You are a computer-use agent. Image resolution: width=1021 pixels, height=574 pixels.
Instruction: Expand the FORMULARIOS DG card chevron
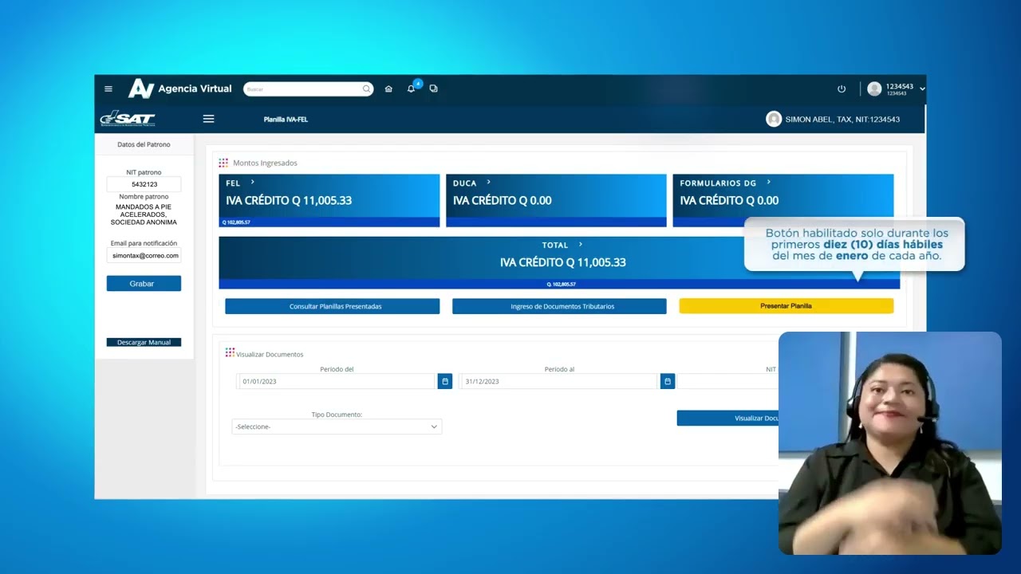pyautogui.click(x=768, y=183)
